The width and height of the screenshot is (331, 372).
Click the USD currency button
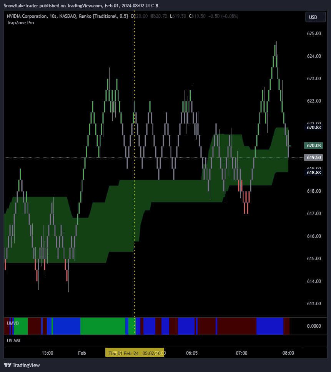[x=315, y=17]
